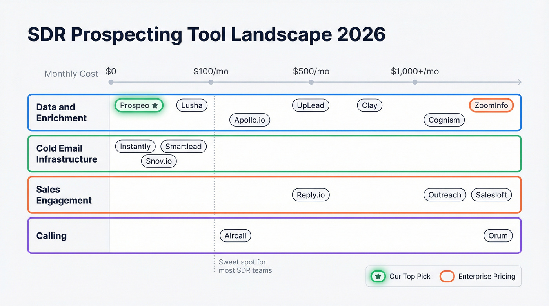Viewport: 549px width, 306px height.
Task: Click the $100/mo marker dot on the axis
Action: [x=211, y=82]
